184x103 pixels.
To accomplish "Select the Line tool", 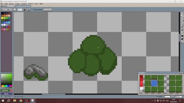I will pos(182,33).
